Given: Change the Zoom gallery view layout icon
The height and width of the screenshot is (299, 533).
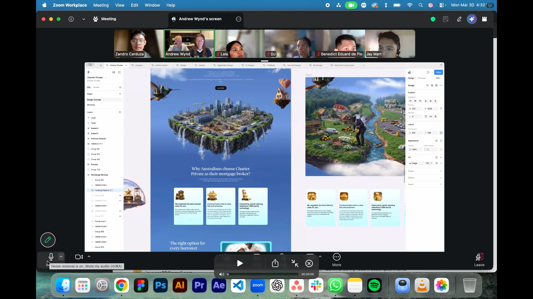Looking at the screenshot, I should 484,19.
